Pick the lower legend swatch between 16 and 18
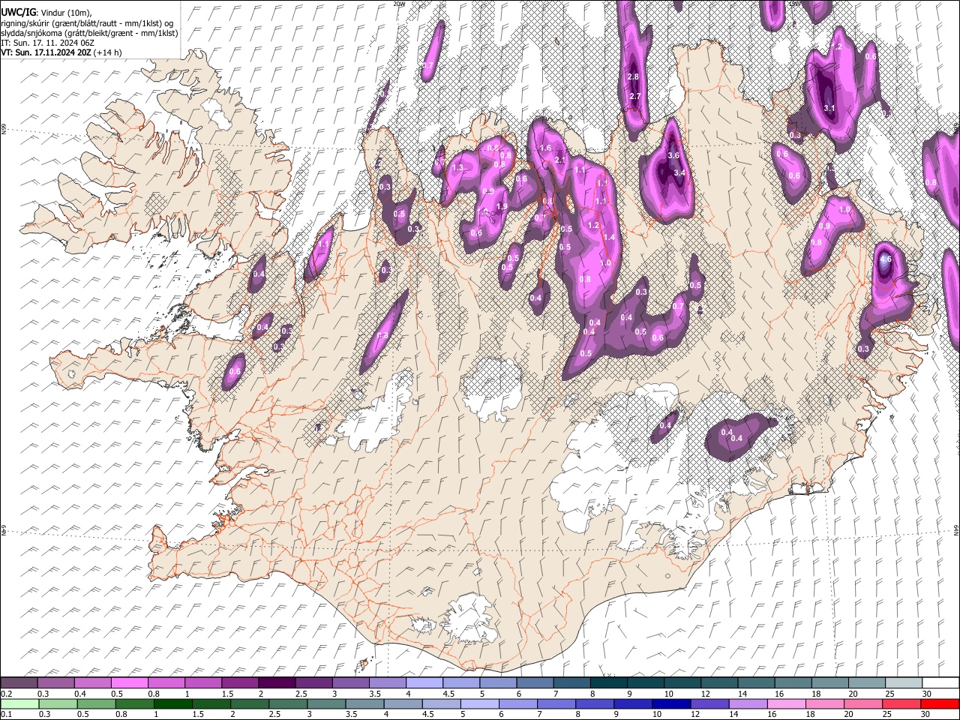960x720 pixels. coord(787,703)
